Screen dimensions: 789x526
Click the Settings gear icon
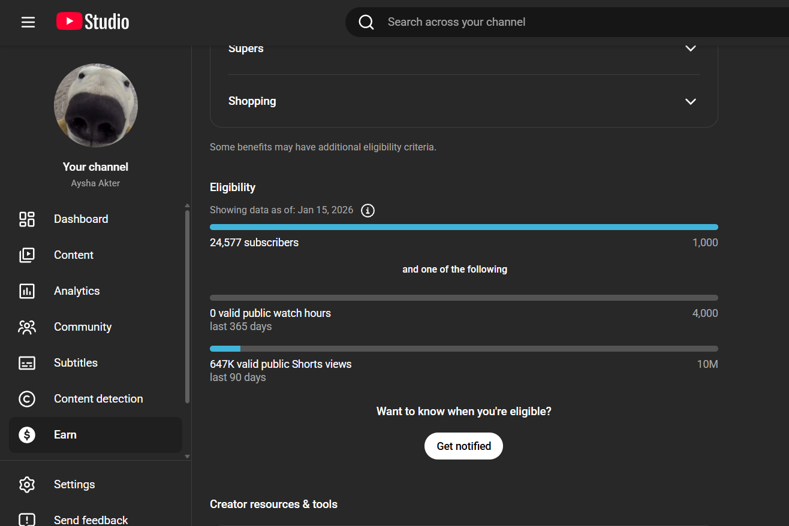click(x=27, y=485)
